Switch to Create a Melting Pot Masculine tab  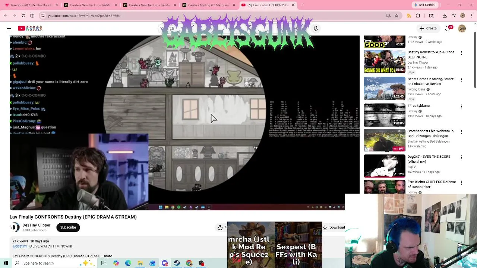point(209,5)
